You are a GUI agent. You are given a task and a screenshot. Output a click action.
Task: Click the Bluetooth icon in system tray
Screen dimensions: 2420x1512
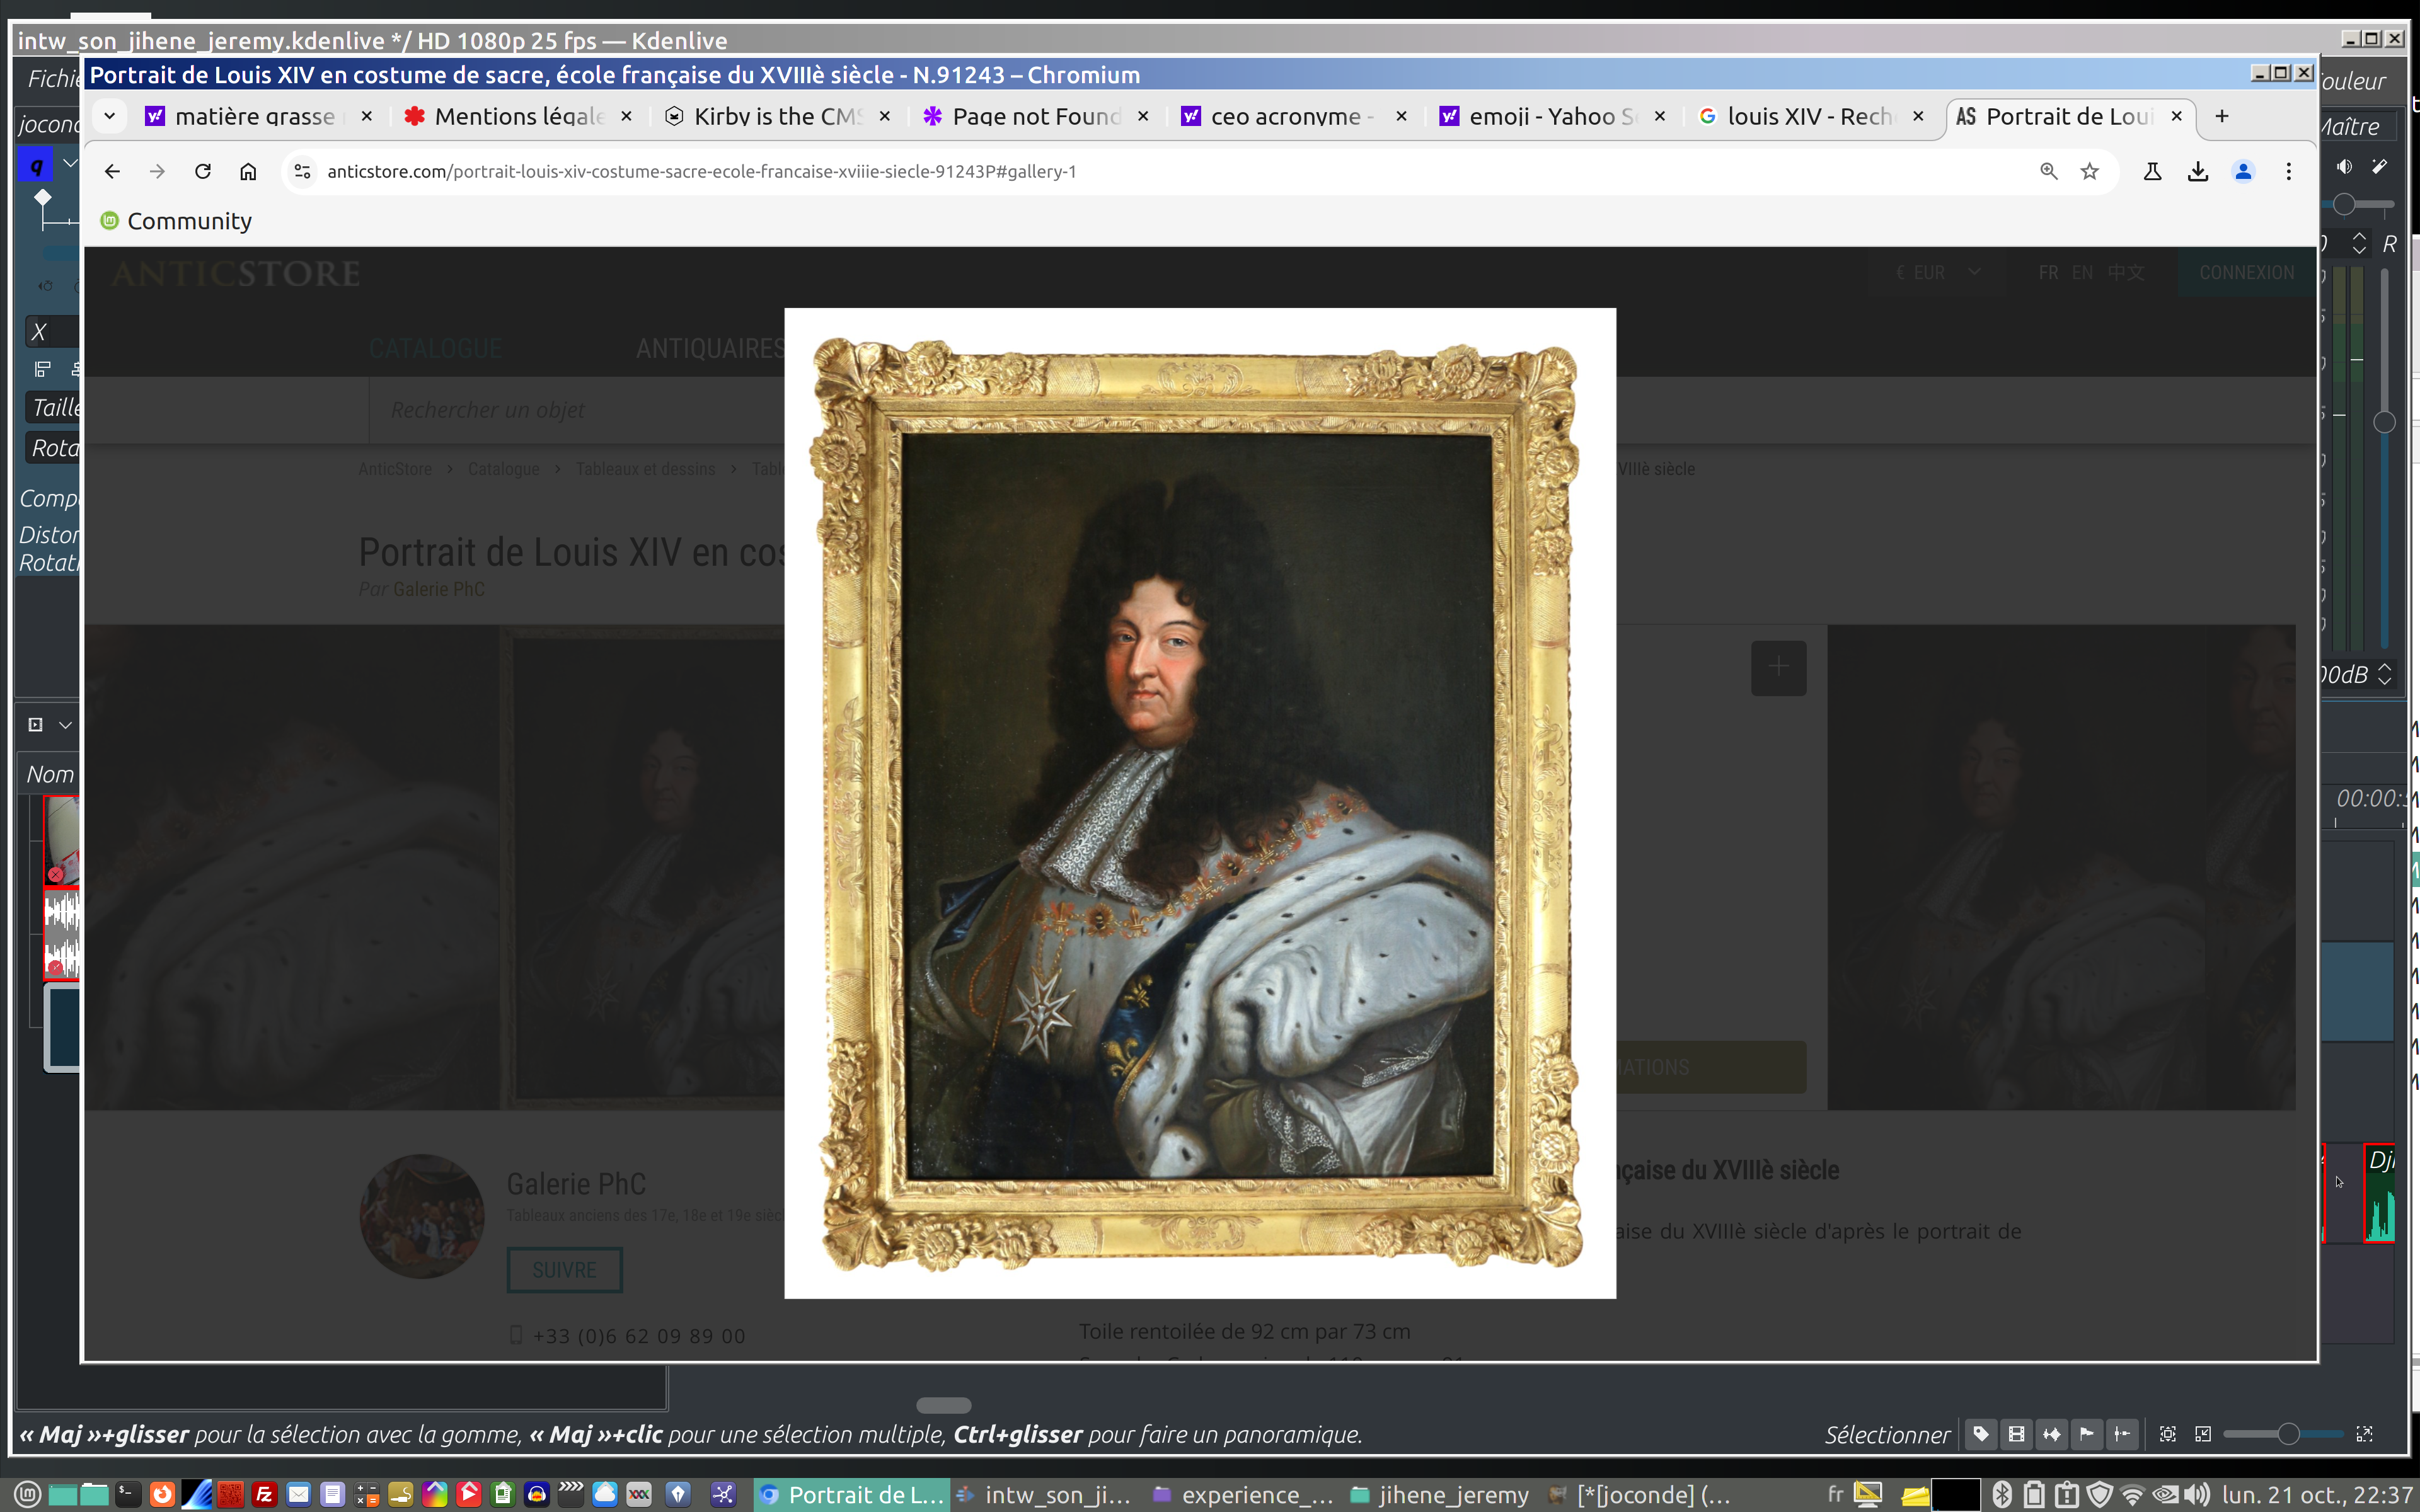2002,1494
